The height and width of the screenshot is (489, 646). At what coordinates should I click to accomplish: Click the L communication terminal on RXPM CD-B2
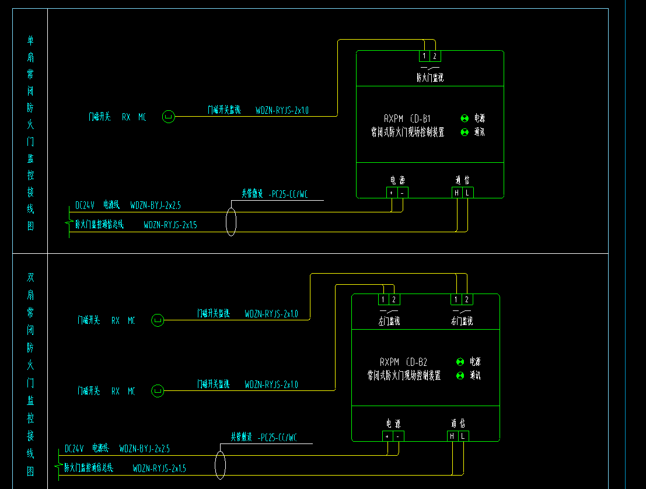463,436
